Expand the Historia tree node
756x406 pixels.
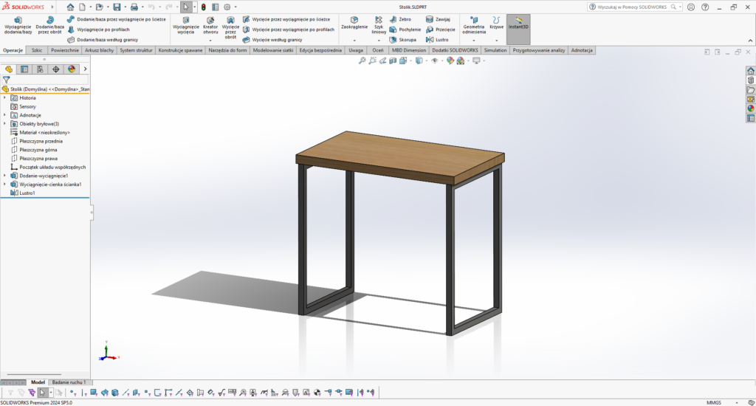pos(5,97)
